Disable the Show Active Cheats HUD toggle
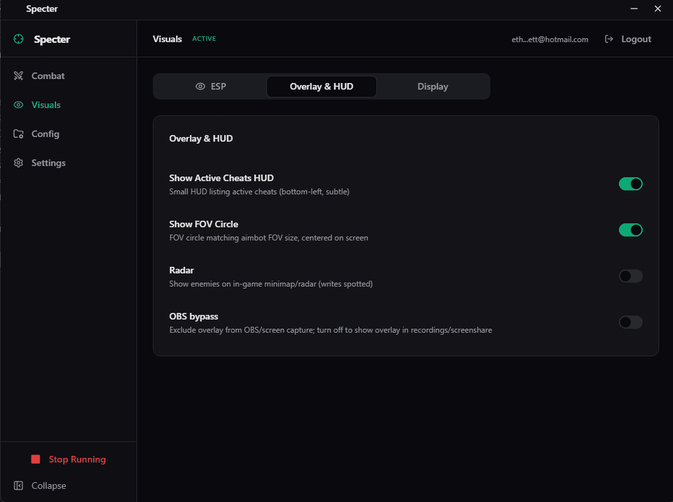 (x=630, y=184)
